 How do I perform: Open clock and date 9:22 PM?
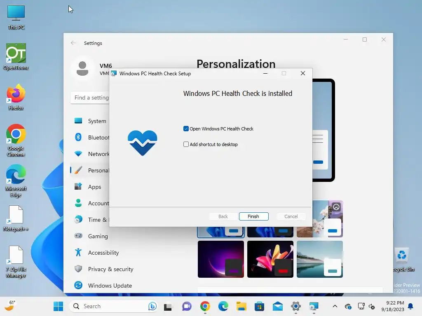coord(393,306)
